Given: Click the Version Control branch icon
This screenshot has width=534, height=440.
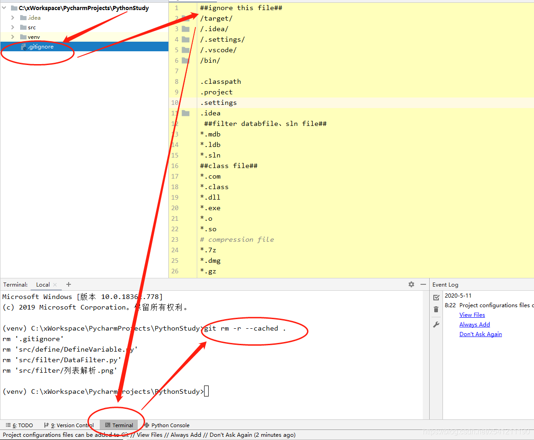Looking at the screenshot, I should click(x=47, y=425).
